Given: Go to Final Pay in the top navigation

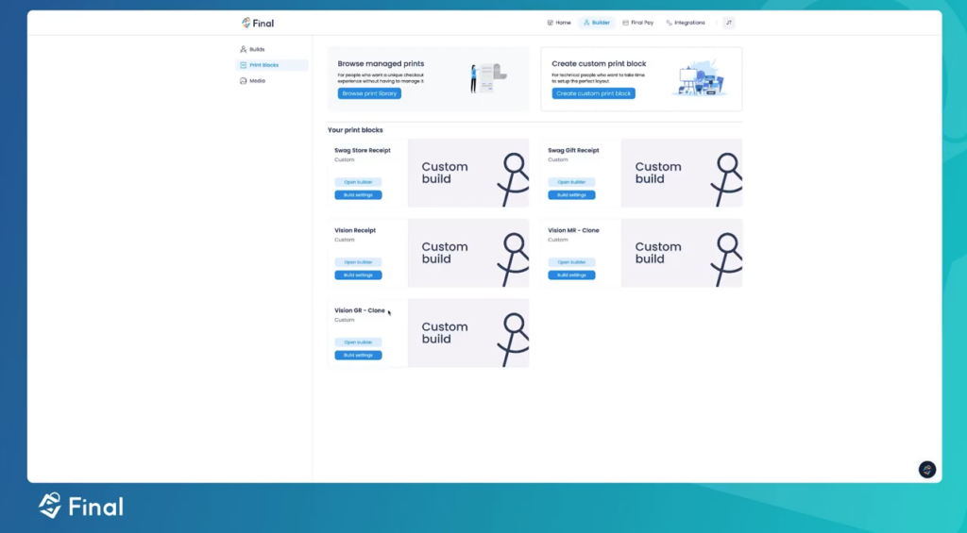Looking at the screenshot, I should [637, 23].
